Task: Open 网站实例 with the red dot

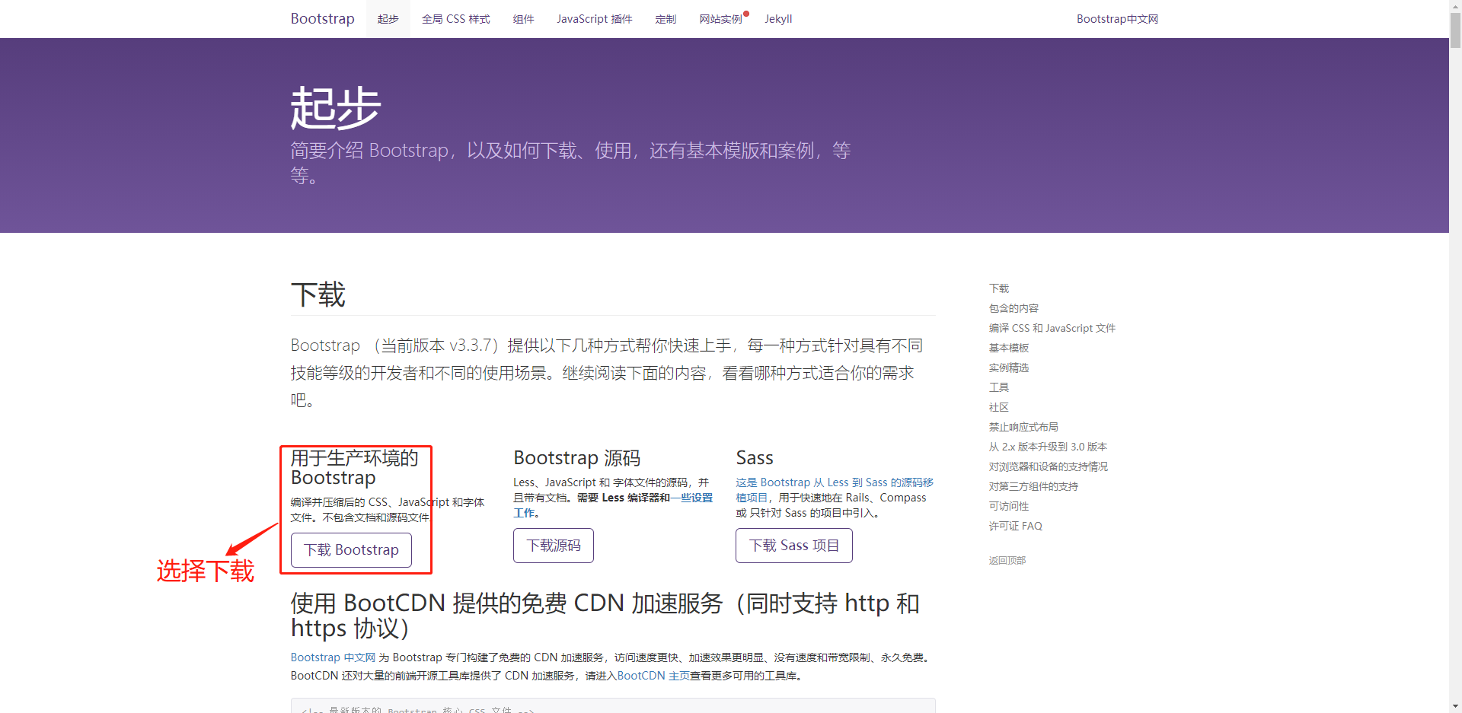Action: click(x=720, y=19)
